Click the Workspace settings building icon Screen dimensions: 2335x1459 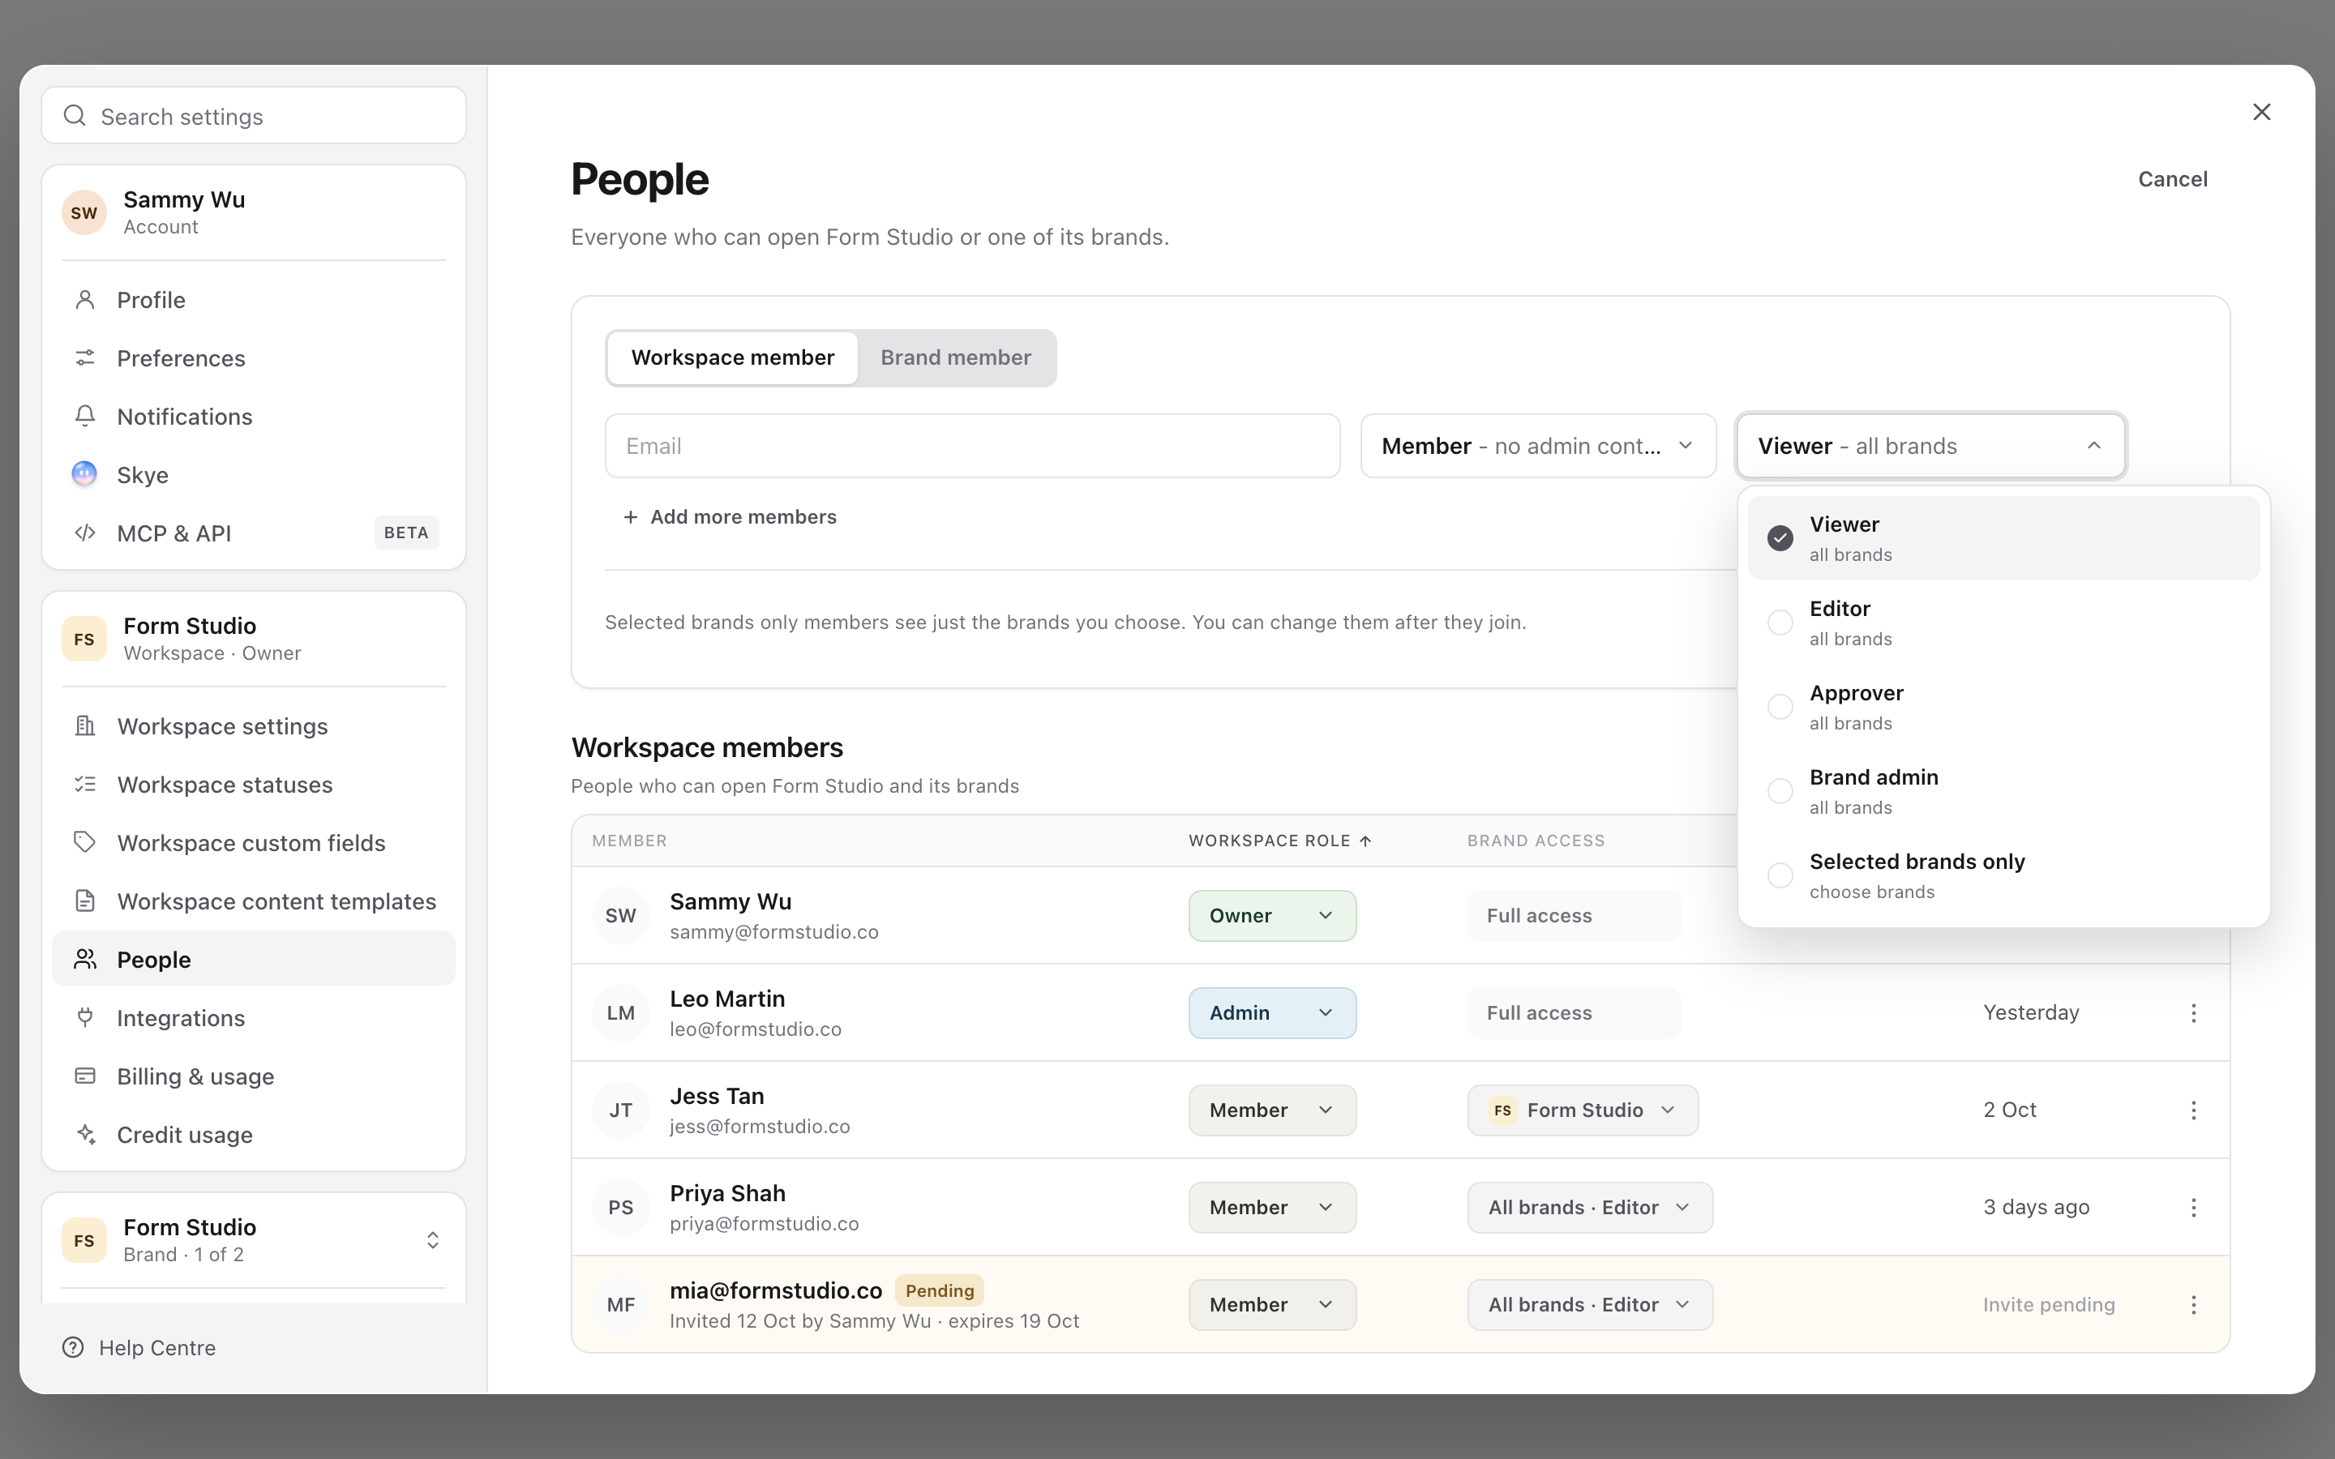tap(85, 725)
